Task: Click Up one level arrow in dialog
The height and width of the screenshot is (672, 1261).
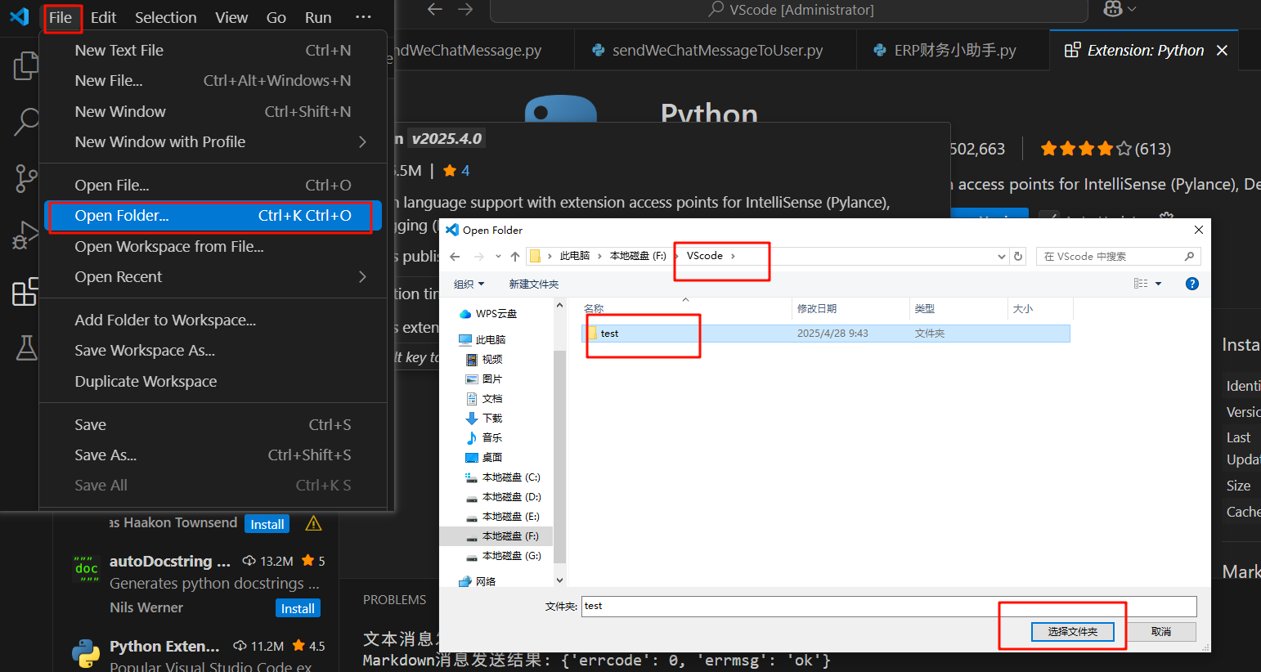Action: [x=514, y=257]
